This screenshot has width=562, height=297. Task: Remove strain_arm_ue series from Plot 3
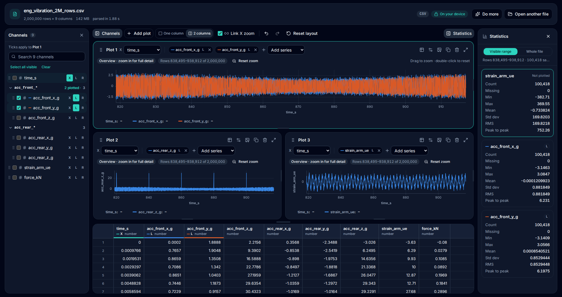coord(379,151)
